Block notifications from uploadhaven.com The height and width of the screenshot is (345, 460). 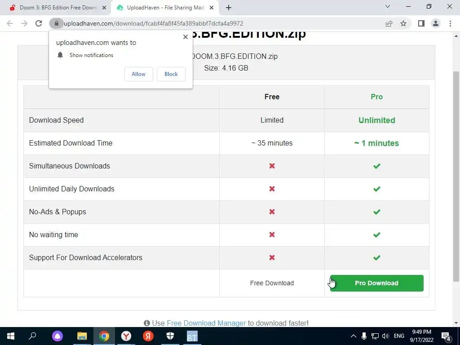pyautogui.click(x=171, y=74)
